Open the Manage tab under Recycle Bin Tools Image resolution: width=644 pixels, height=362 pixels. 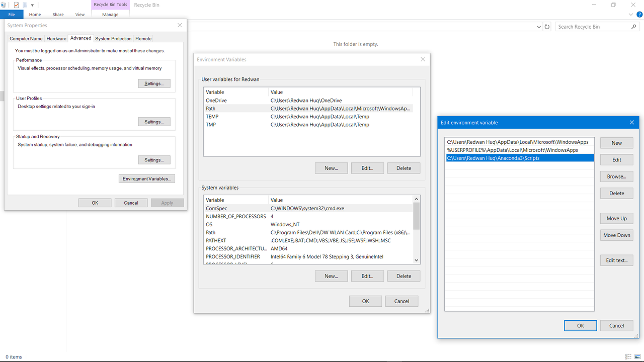pyautogui.click(x=110, y=15)
